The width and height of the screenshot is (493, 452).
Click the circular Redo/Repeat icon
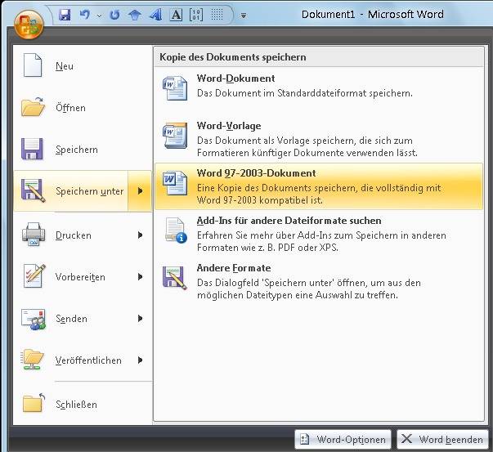[x=114, y=15]
